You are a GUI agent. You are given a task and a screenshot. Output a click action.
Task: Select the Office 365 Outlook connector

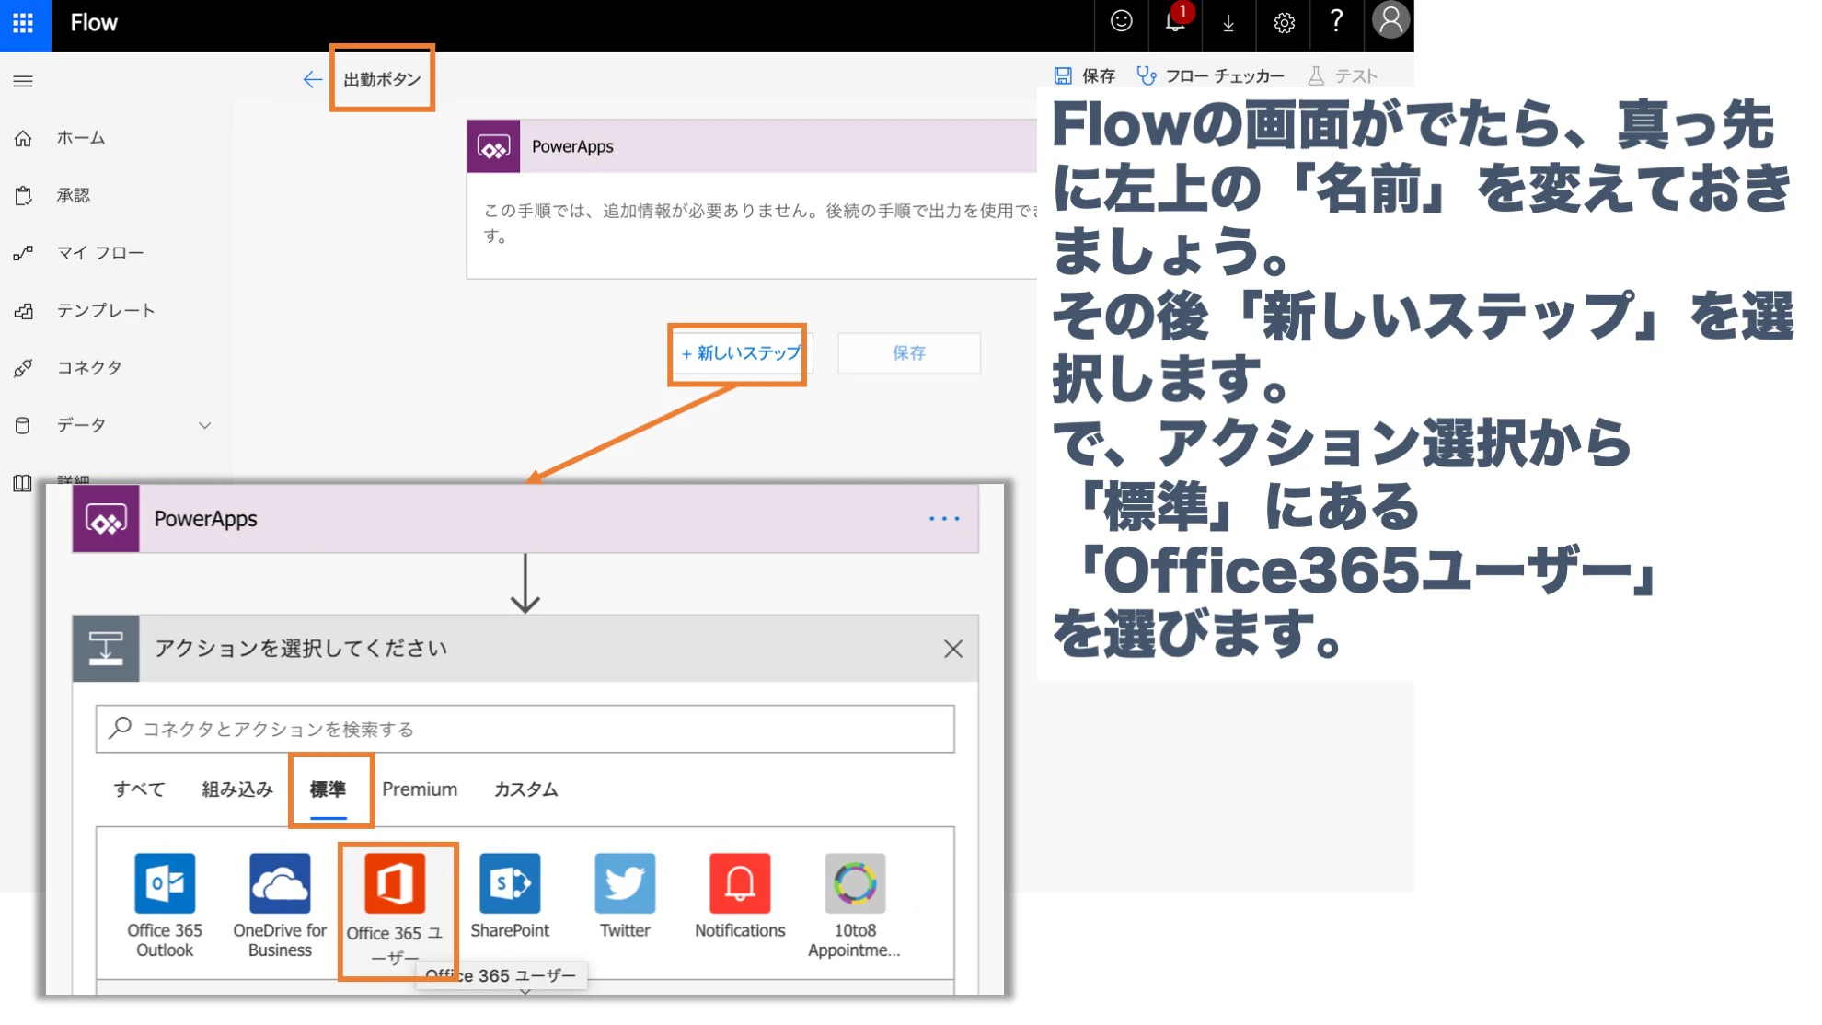(165, 906)
